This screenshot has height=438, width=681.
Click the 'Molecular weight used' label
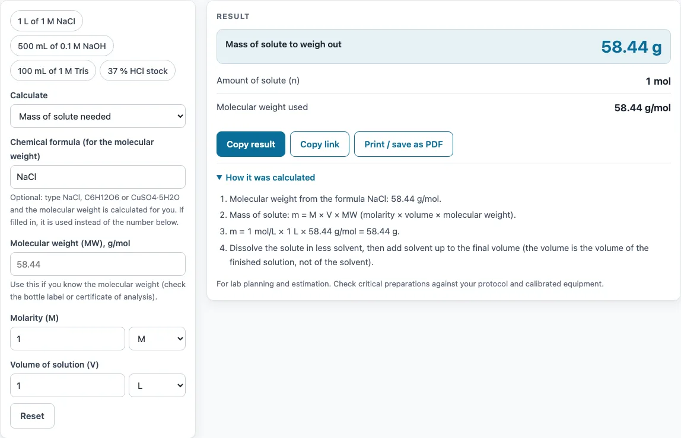262,107
